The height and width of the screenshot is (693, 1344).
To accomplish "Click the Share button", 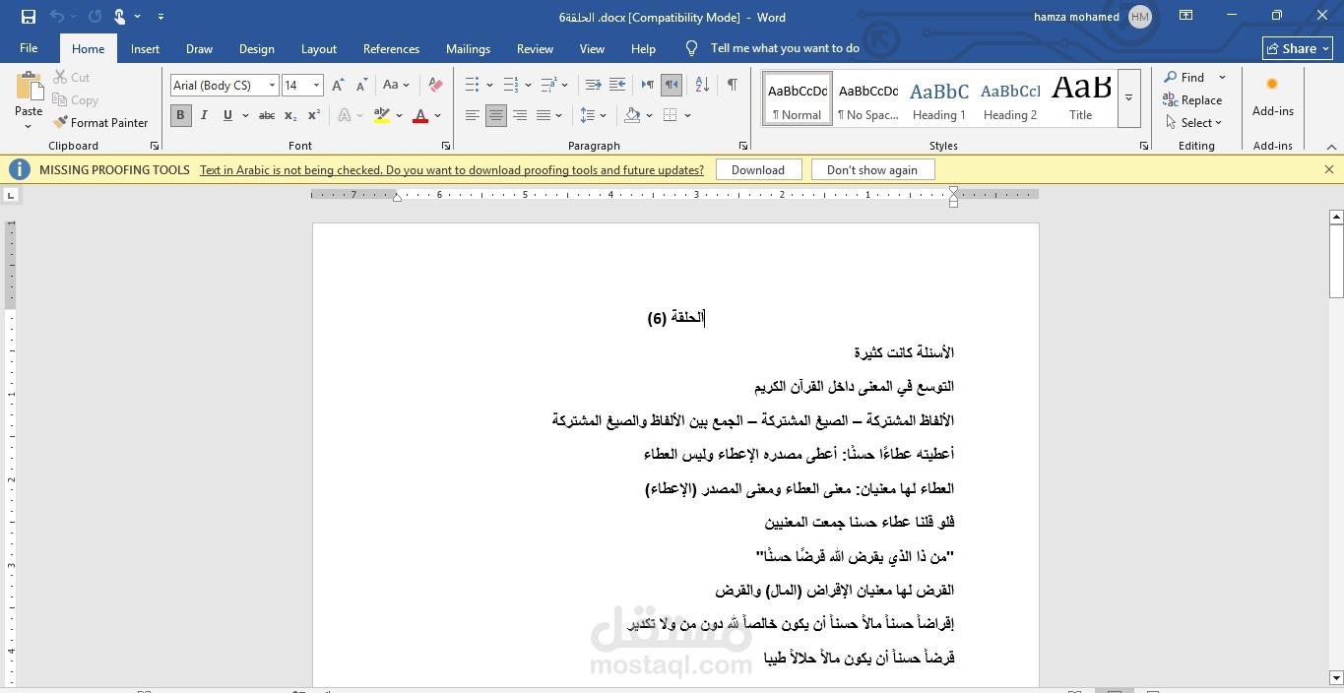I will (x=1297, y=48).
